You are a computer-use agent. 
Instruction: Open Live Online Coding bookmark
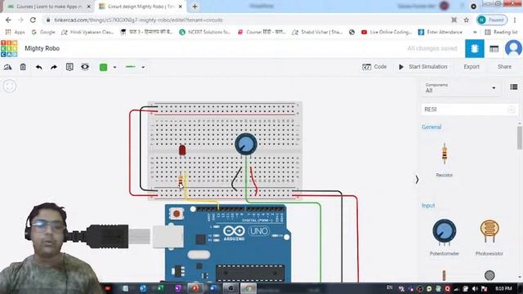pyautogui.click(x=387, y=32)
